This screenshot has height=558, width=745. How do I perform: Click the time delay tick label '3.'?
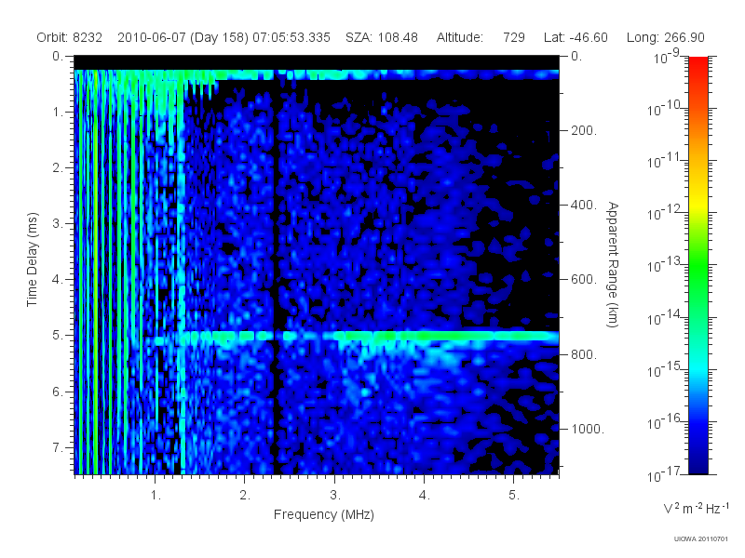(58, 223)
